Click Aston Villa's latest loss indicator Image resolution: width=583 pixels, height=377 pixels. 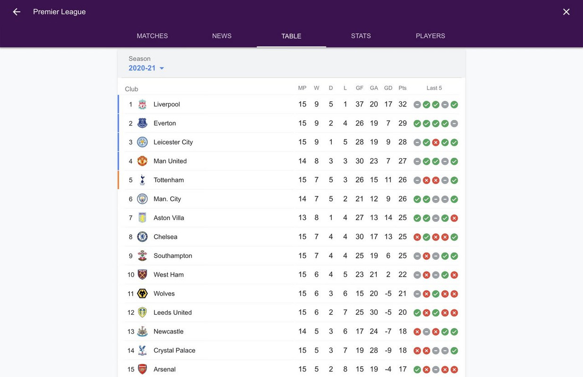[x=454, y=218]
